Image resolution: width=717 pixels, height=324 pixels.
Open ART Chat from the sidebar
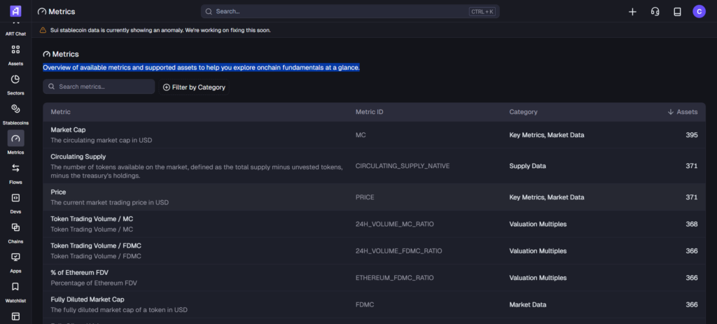point(15,33)
